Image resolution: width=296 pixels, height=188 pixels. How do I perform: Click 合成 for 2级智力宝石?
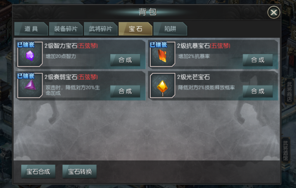125,60
